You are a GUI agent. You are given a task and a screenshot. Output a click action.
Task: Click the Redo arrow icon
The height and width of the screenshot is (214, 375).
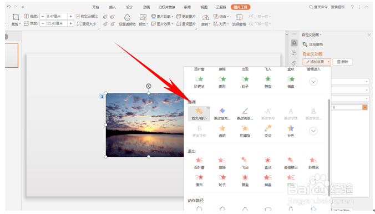click(16, 7)
